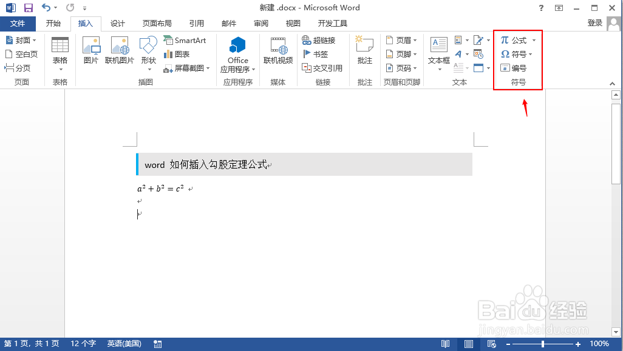This screenshot has height=351, width=623.
Task: Expand the formula (公式) dropdown arrow
Action: click(534, 41)
